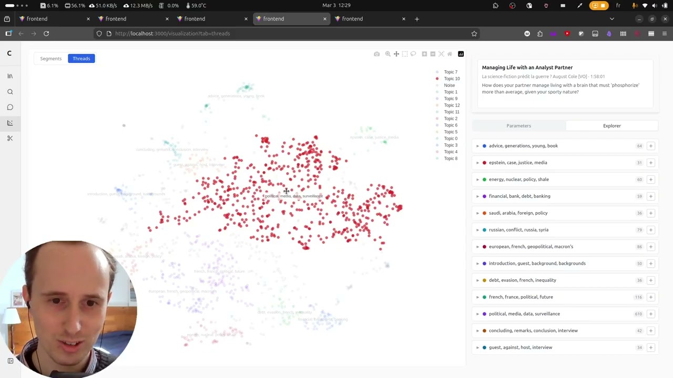Viewport: 673px width, 378px height.
Task: Toggle Topic 1 in plot legend
Action: [x=447, y=92]
